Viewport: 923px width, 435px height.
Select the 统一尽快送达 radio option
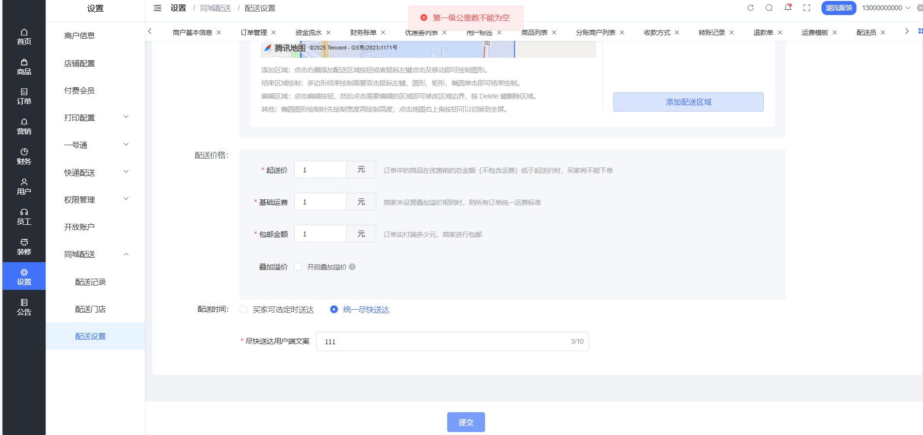coord(334,309)
